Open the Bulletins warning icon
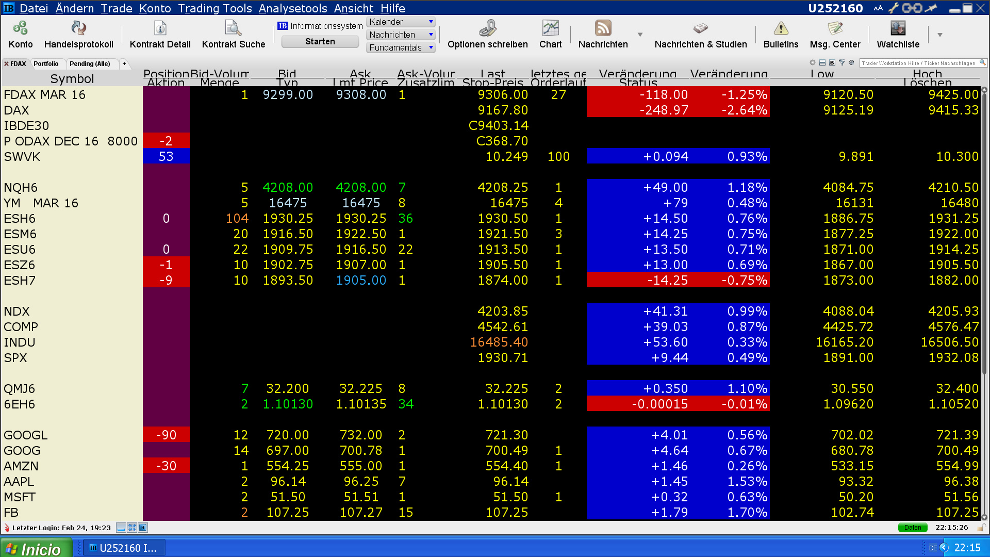The image size is (990, 557). [781, 28]
